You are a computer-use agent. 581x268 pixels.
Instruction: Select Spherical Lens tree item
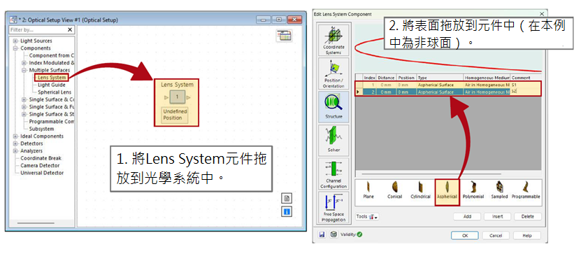click(x=55, y=92)
